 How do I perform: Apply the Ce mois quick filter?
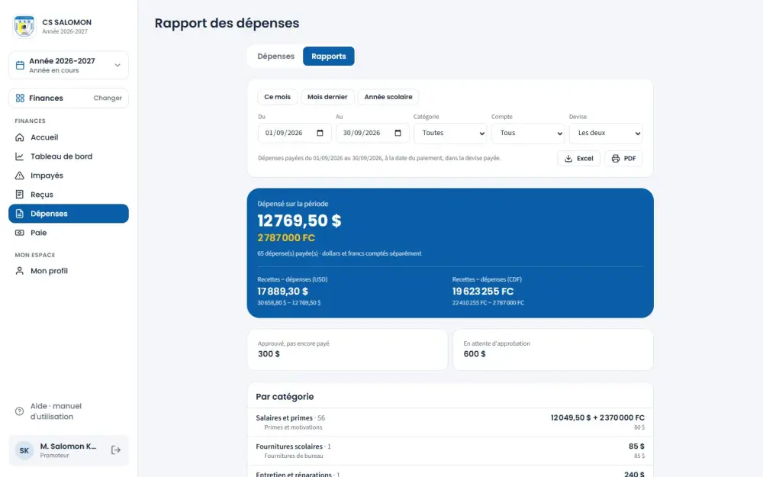pyautogui.click(x=278, y=97)
